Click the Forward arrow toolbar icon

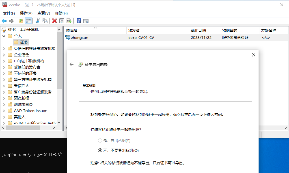pyautogui.click(x=11, y=21)
